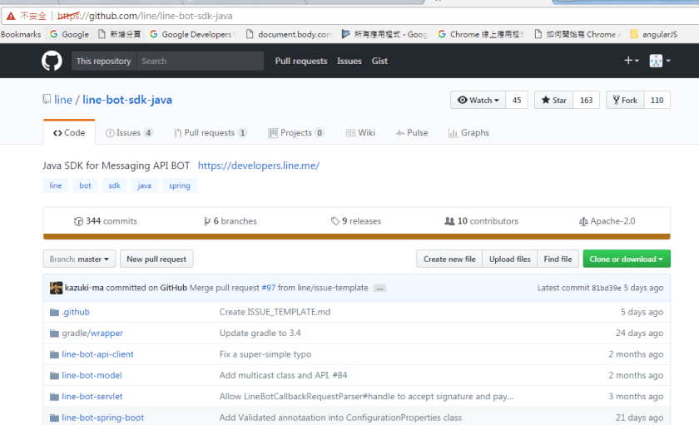Image resolution: width=699 pixels, height=425 pixels.
Task: Open the Google bookmark
Action: point(69,34)
